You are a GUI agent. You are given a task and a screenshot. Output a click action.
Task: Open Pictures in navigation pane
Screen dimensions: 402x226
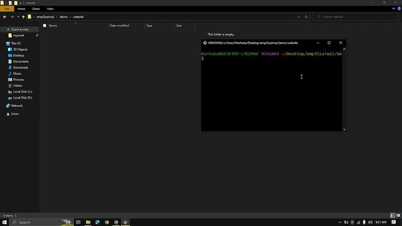coord(18,80)
